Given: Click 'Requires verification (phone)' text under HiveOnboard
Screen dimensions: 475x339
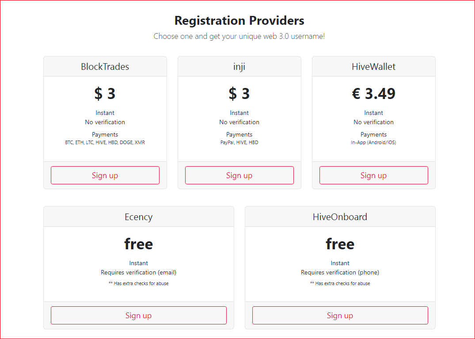Looking at the screenshot, I should (340, 272).
